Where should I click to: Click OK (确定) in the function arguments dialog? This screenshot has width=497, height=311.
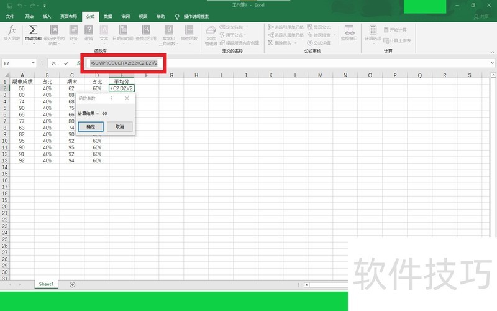click(91, 127)
